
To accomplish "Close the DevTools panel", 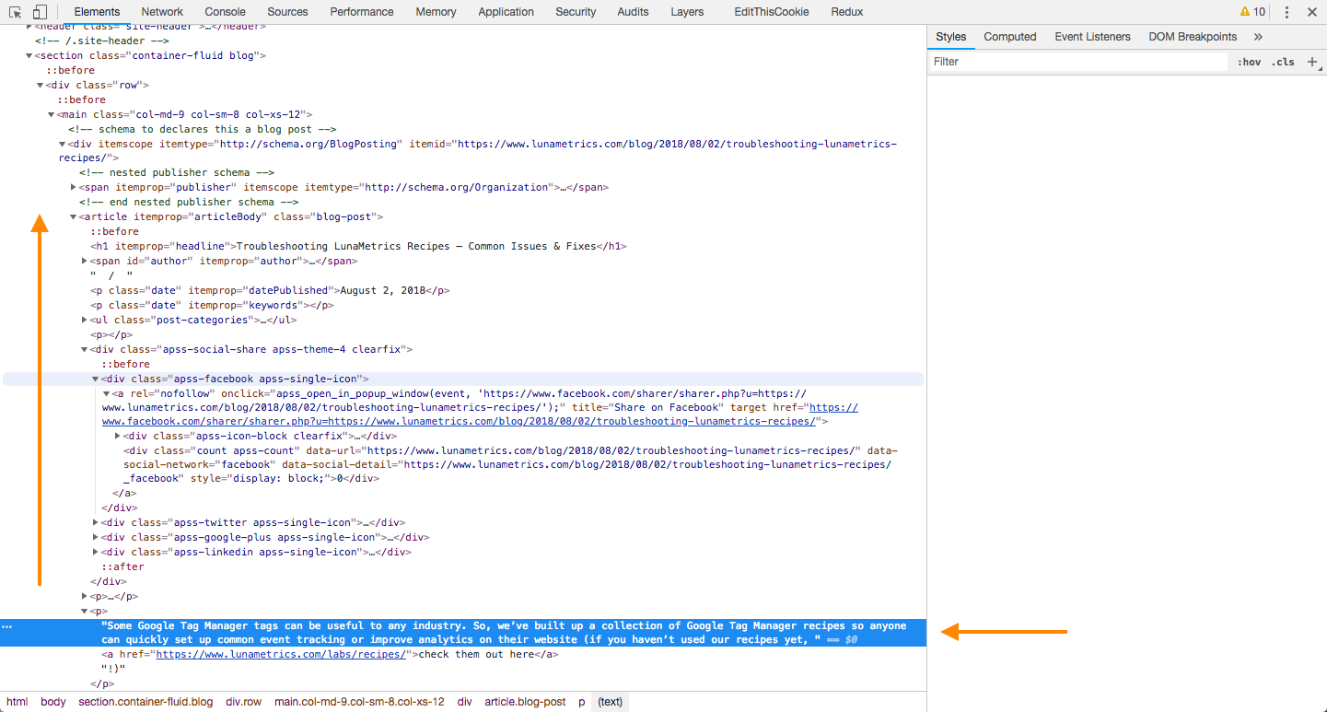I will tap(1311, 12).
